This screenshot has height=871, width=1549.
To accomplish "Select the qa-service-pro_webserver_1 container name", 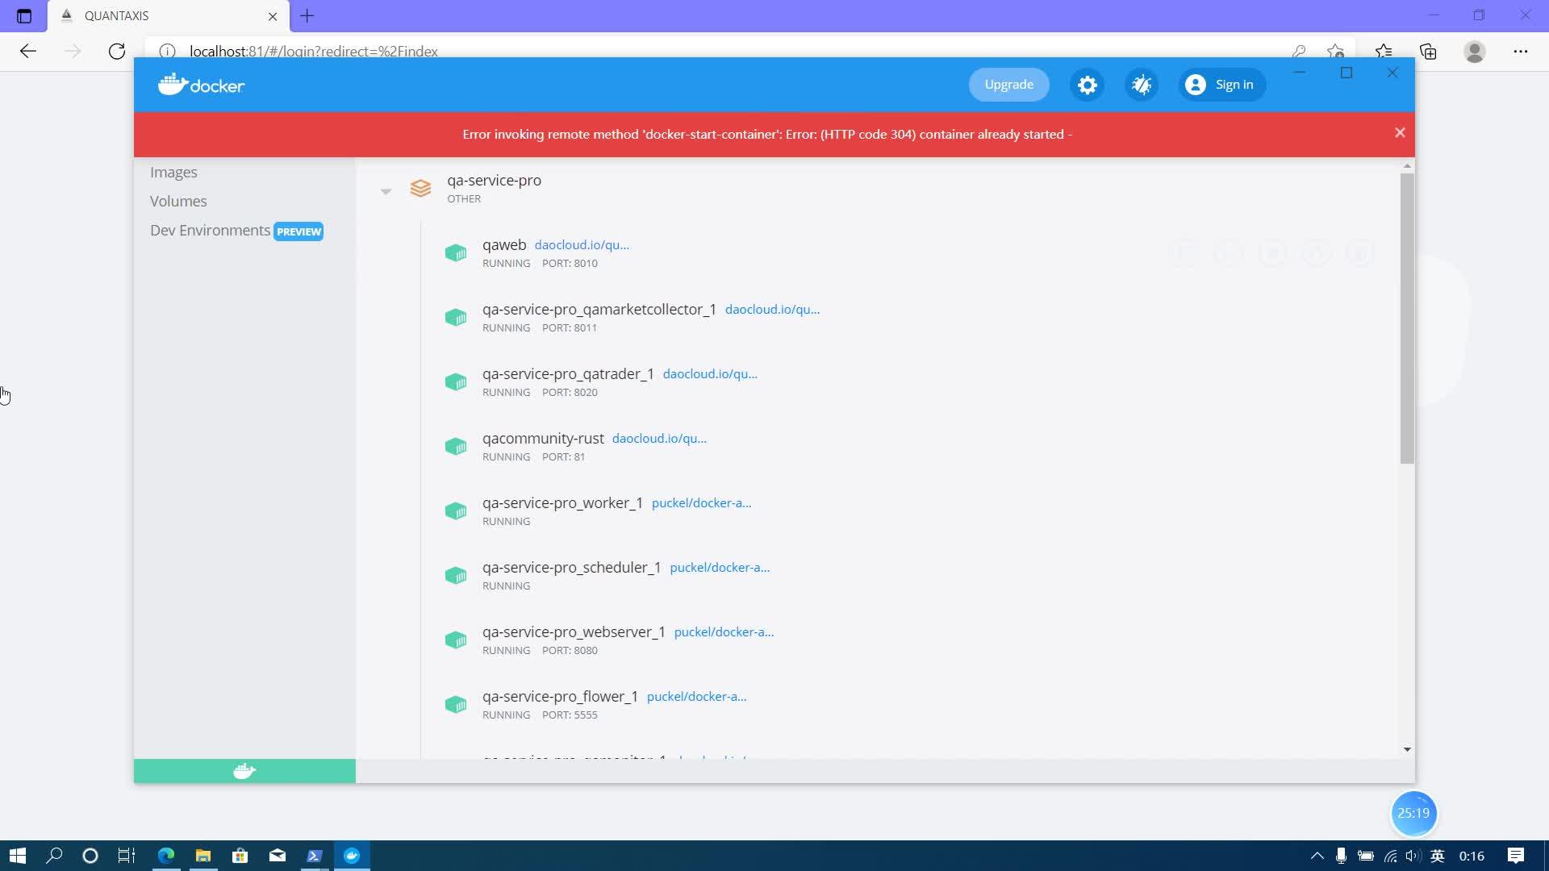I will (x=574, y=631).
